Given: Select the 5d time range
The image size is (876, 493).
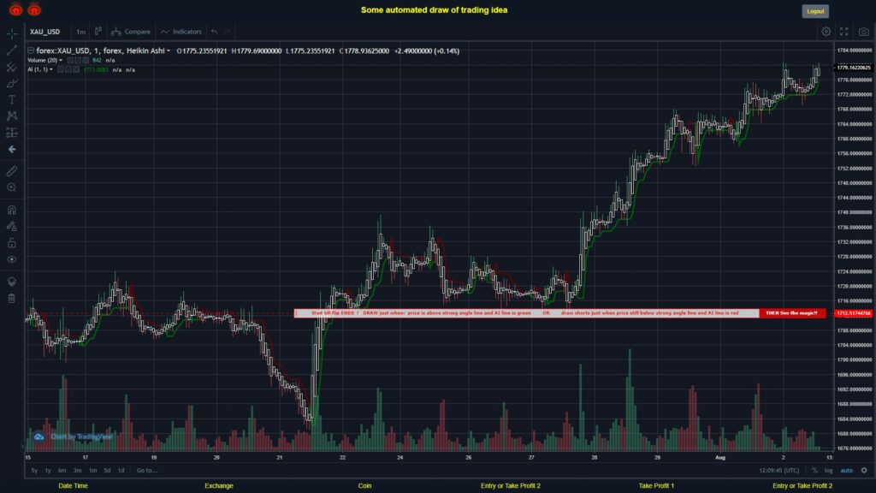Looking at the screenshot, I should click(107, 470).
